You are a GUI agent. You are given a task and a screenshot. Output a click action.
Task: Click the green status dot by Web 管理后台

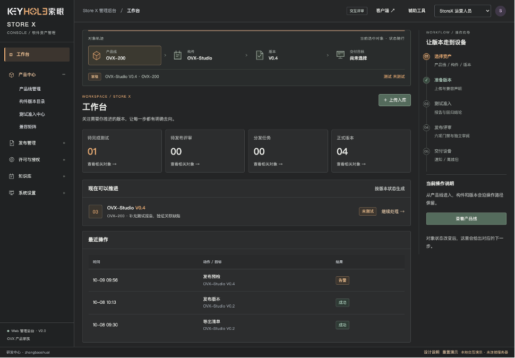point(8,331)
